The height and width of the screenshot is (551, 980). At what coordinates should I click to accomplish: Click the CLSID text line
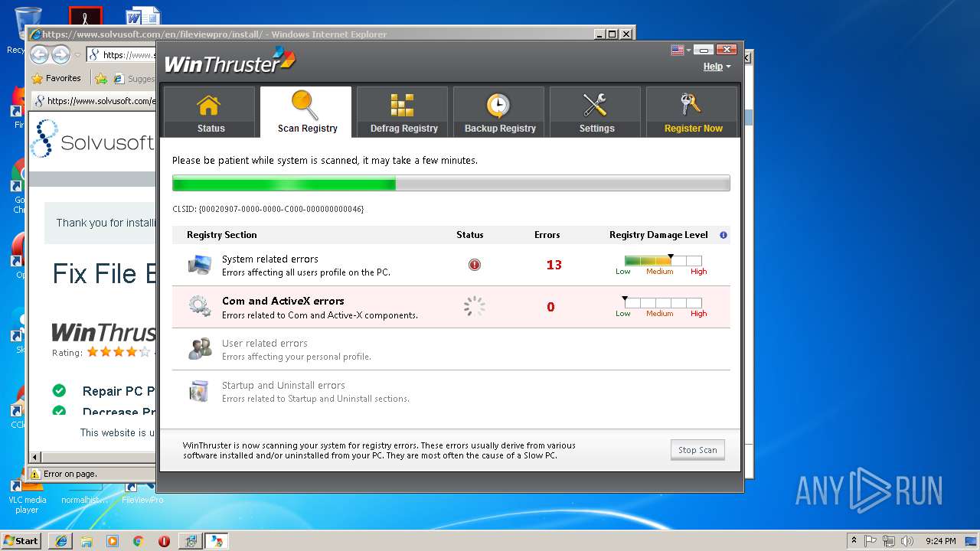tap(268, 209)
